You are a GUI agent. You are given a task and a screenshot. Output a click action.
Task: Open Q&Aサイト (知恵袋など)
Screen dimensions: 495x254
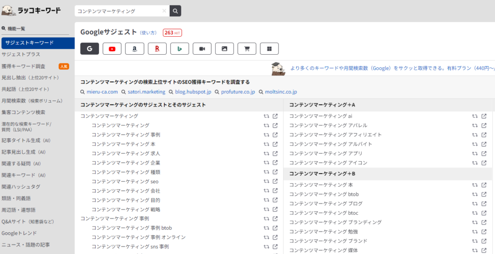click(x=28, y=222)
